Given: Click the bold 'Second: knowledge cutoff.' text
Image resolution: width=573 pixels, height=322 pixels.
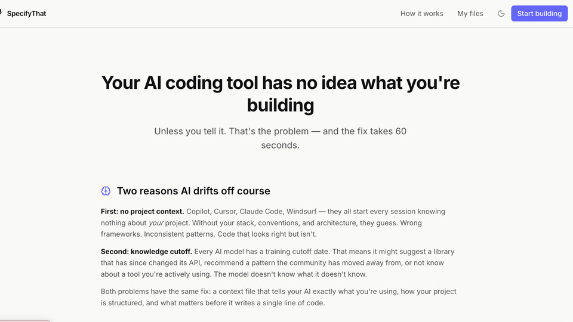Looking at the screenshot, I should (146, 251).
